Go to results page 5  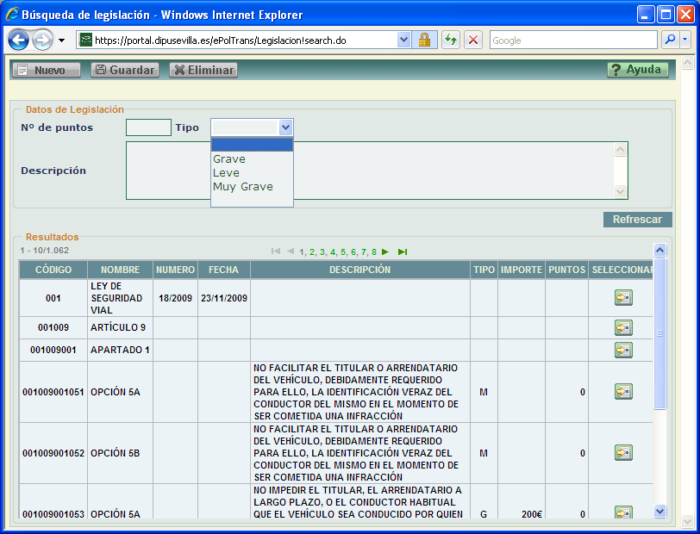click(x=343, y=252)
